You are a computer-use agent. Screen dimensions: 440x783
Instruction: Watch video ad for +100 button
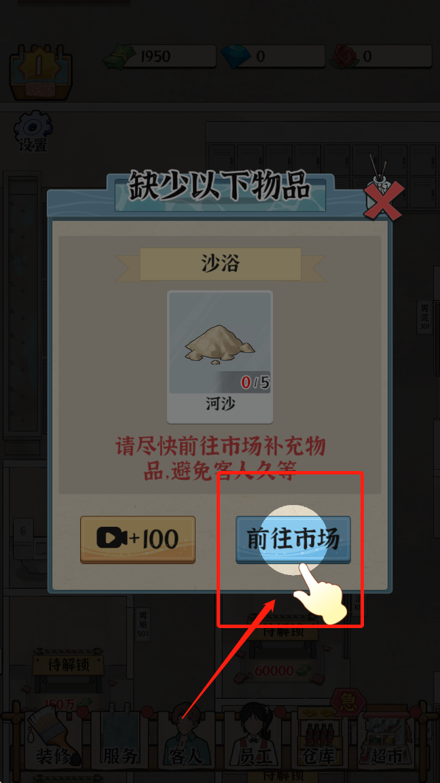138,540
